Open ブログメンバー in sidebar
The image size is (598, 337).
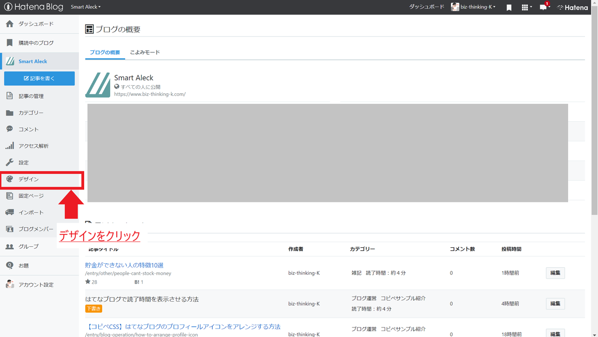tap(39, 229)
